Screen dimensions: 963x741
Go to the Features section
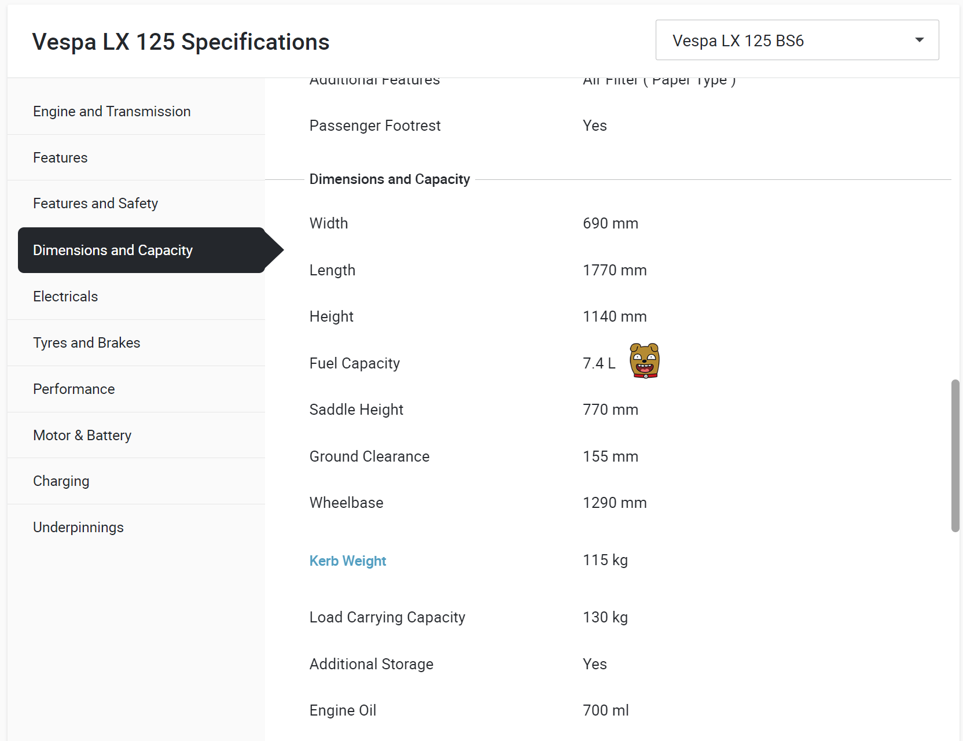click(x=136, y=157)
